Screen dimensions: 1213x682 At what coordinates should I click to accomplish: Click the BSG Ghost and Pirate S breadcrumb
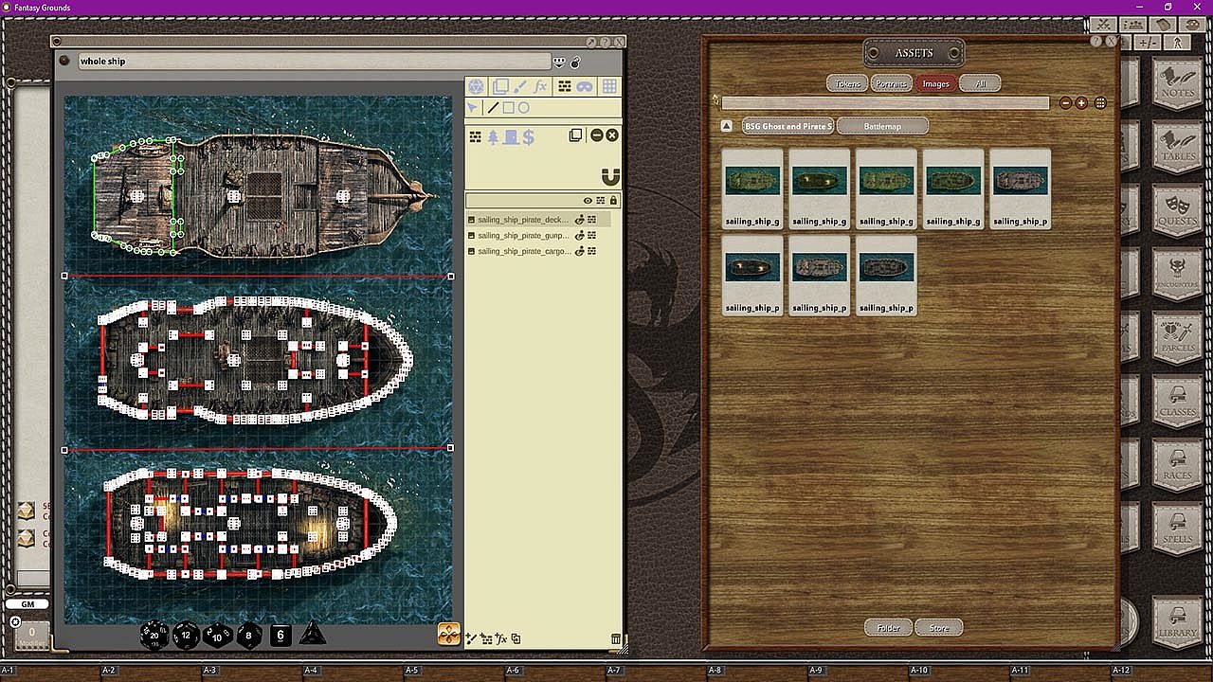click(x=788, y=126)
